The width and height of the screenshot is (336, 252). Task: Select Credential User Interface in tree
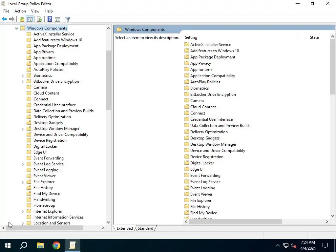pyautogui.click(x=55, y=105)
